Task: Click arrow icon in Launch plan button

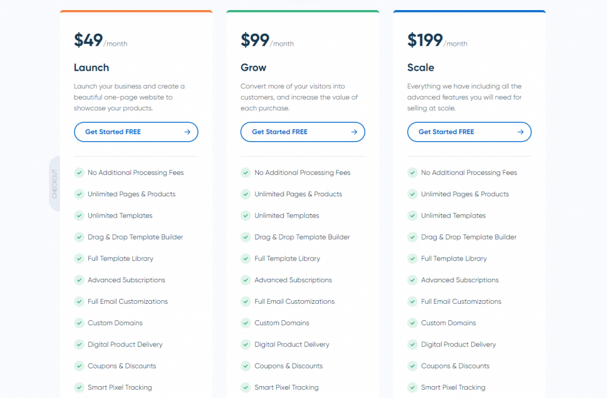Action: 187,132
